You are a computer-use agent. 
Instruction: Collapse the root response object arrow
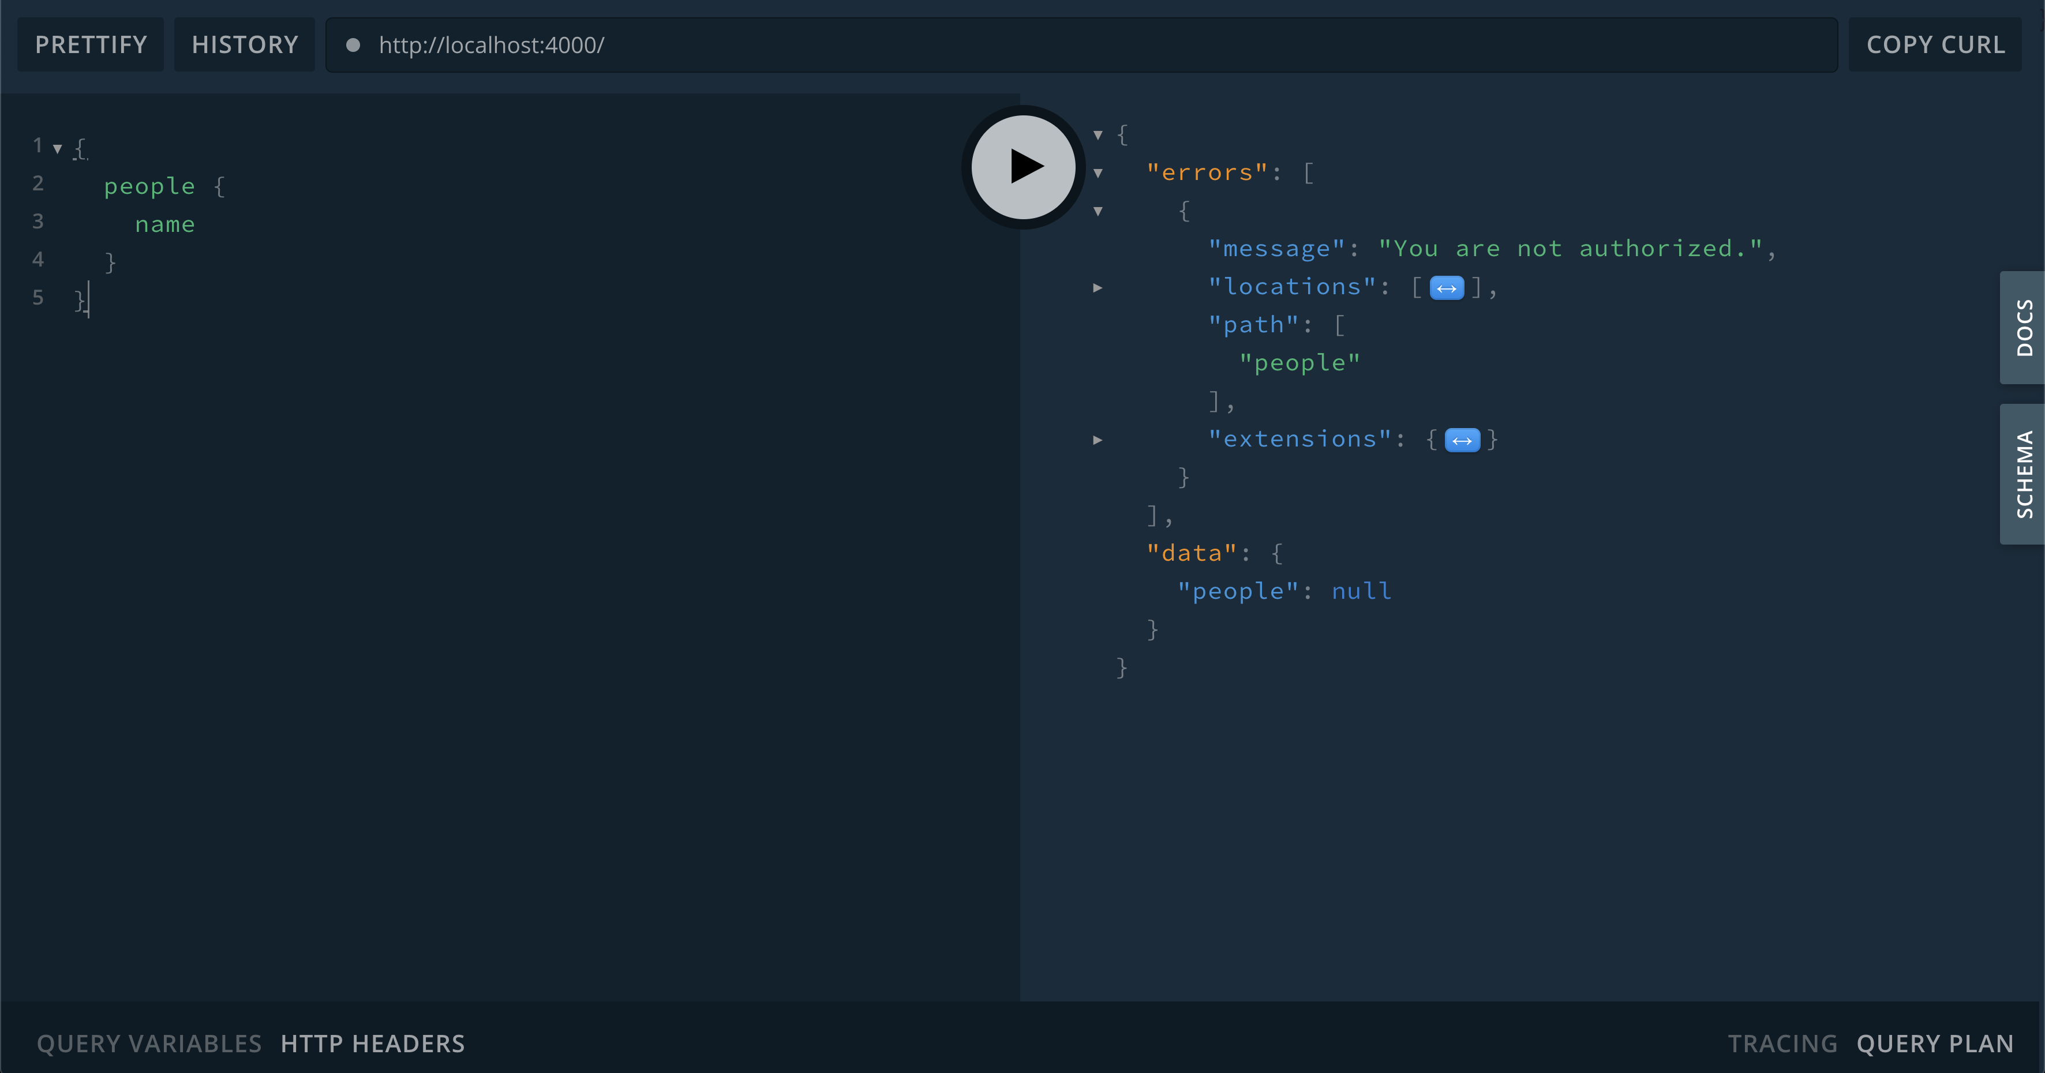(1098, 135)
